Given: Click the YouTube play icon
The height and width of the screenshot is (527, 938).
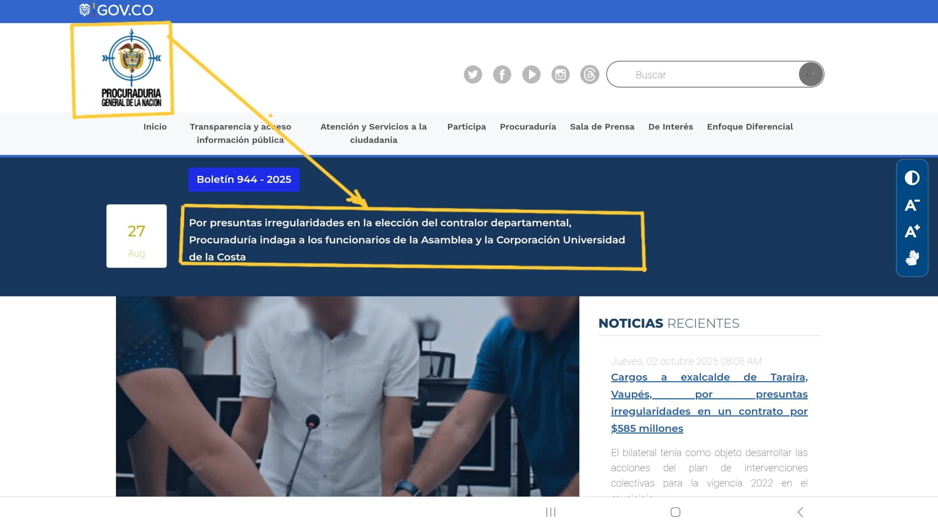Looking at the screenshot, I should coord(531,75).
